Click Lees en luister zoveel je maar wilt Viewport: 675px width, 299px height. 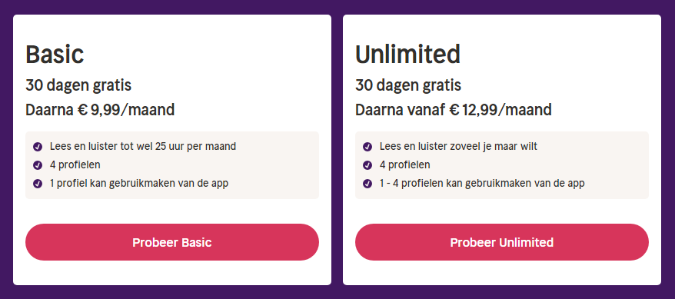(x=458, y=146)
